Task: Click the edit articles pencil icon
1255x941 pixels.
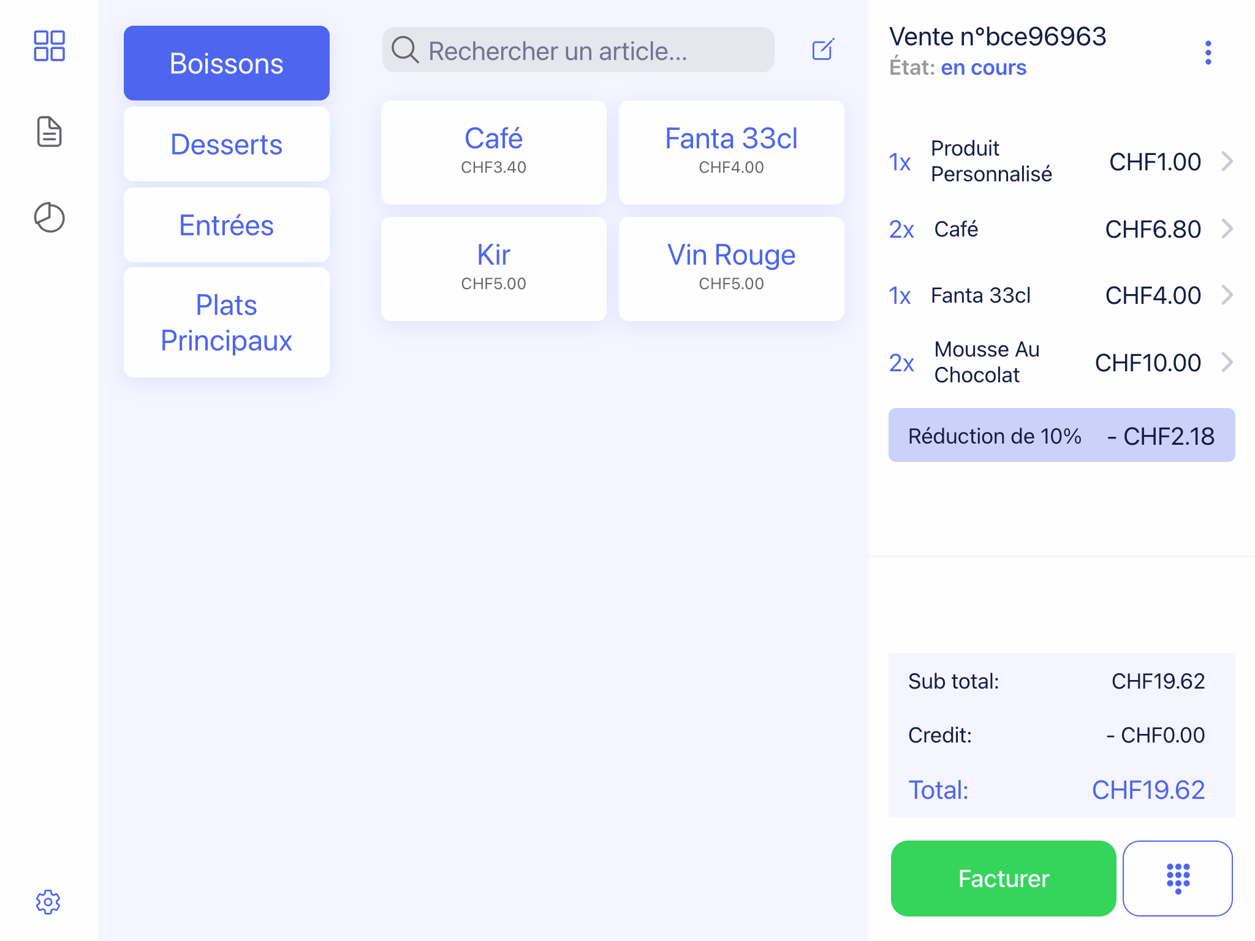Action: (x=823, y=50)
